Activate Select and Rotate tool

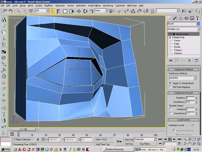(x=85, y=11)
